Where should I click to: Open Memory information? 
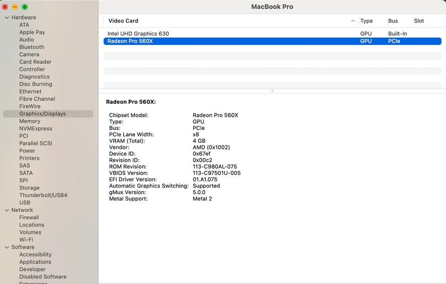(30, 121)
